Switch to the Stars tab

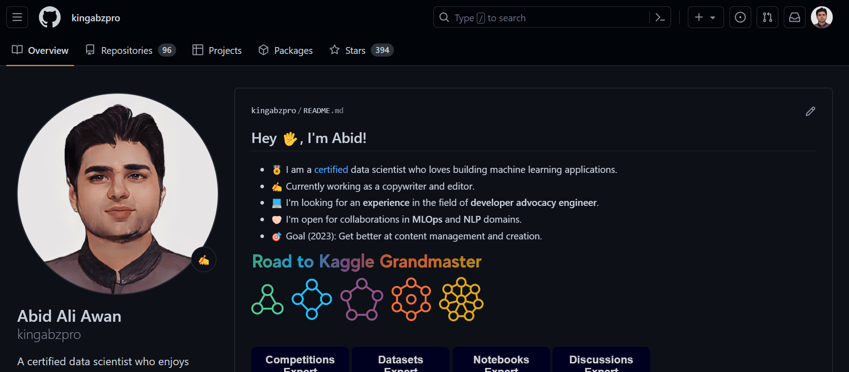(361, 50)
